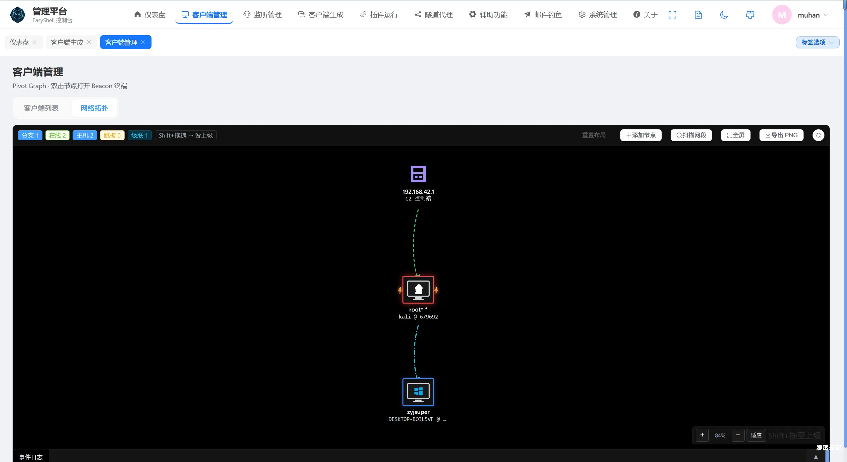This screenshot has height=462, width=847.
Task: Close the 客户端生成 page tab
Action: pos(89,42)
